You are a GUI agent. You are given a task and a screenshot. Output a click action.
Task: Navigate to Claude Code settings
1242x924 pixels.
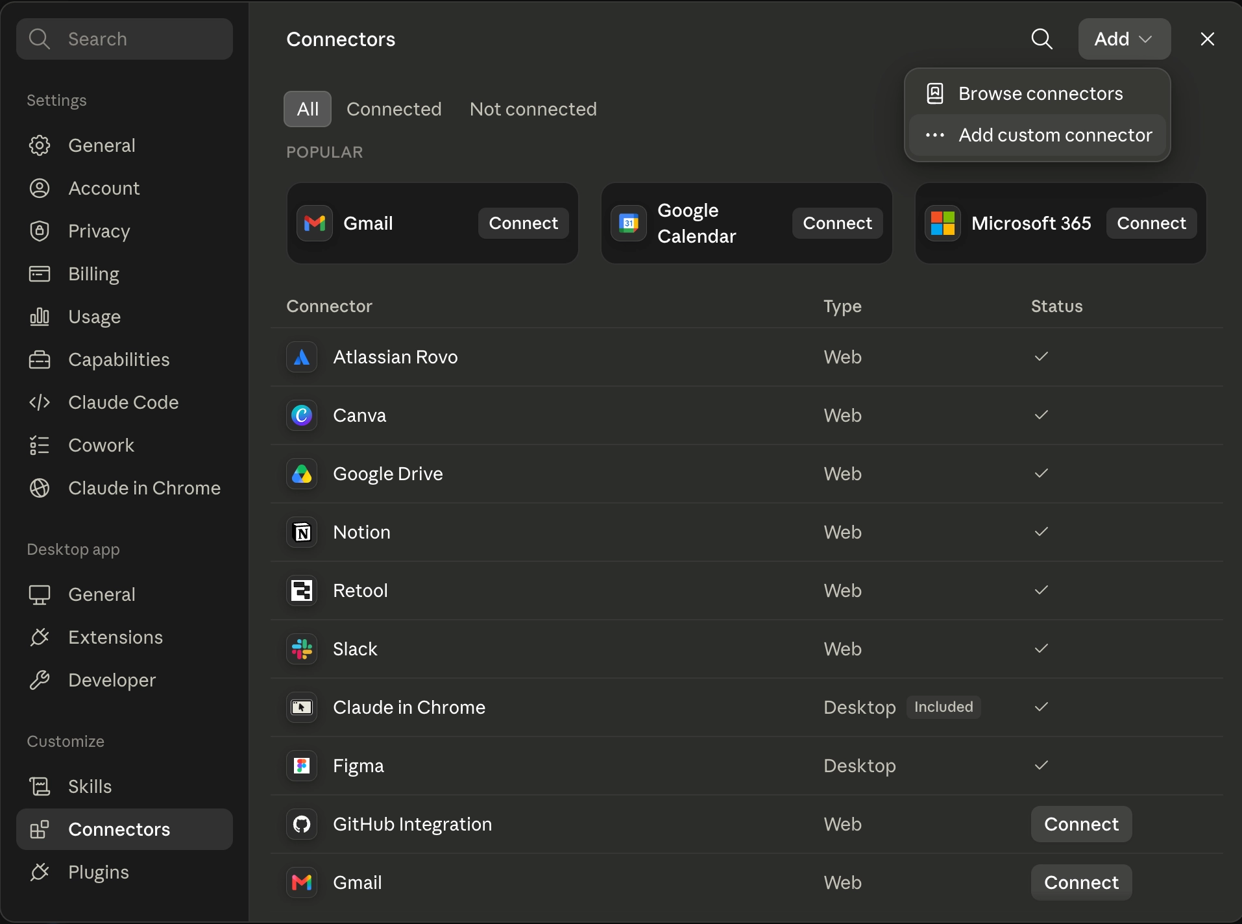click(125, 402)
